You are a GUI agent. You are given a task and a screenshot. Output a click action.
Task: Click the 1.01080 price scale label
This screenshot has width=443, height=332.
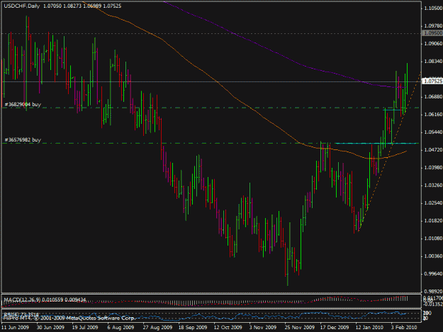pyautogui.click(x=433, y=239)
